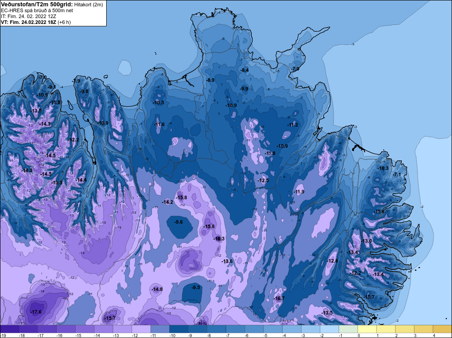452x338 pixels.
Task: Click the -8.4 temperature value
Action: [245, 70]
